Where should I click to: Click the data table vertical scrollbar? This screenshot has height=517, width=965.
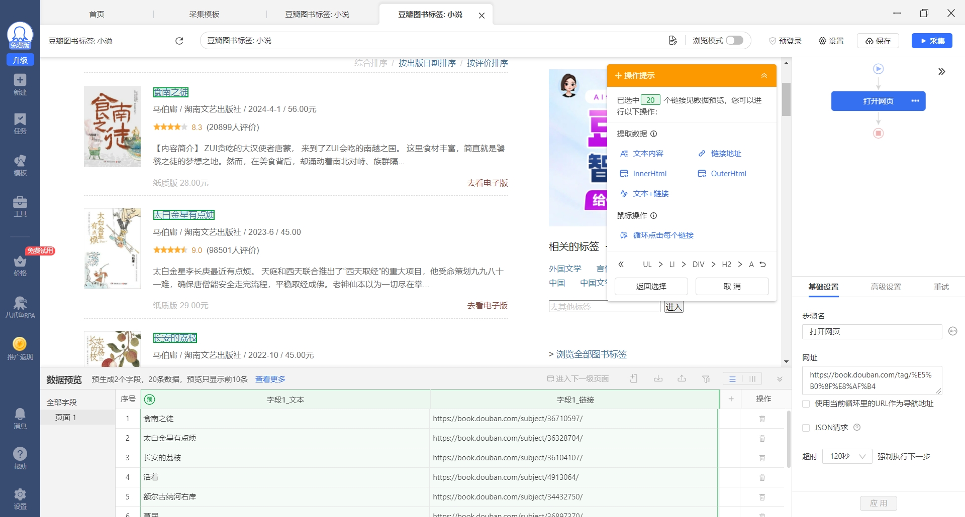click(788, 439)
